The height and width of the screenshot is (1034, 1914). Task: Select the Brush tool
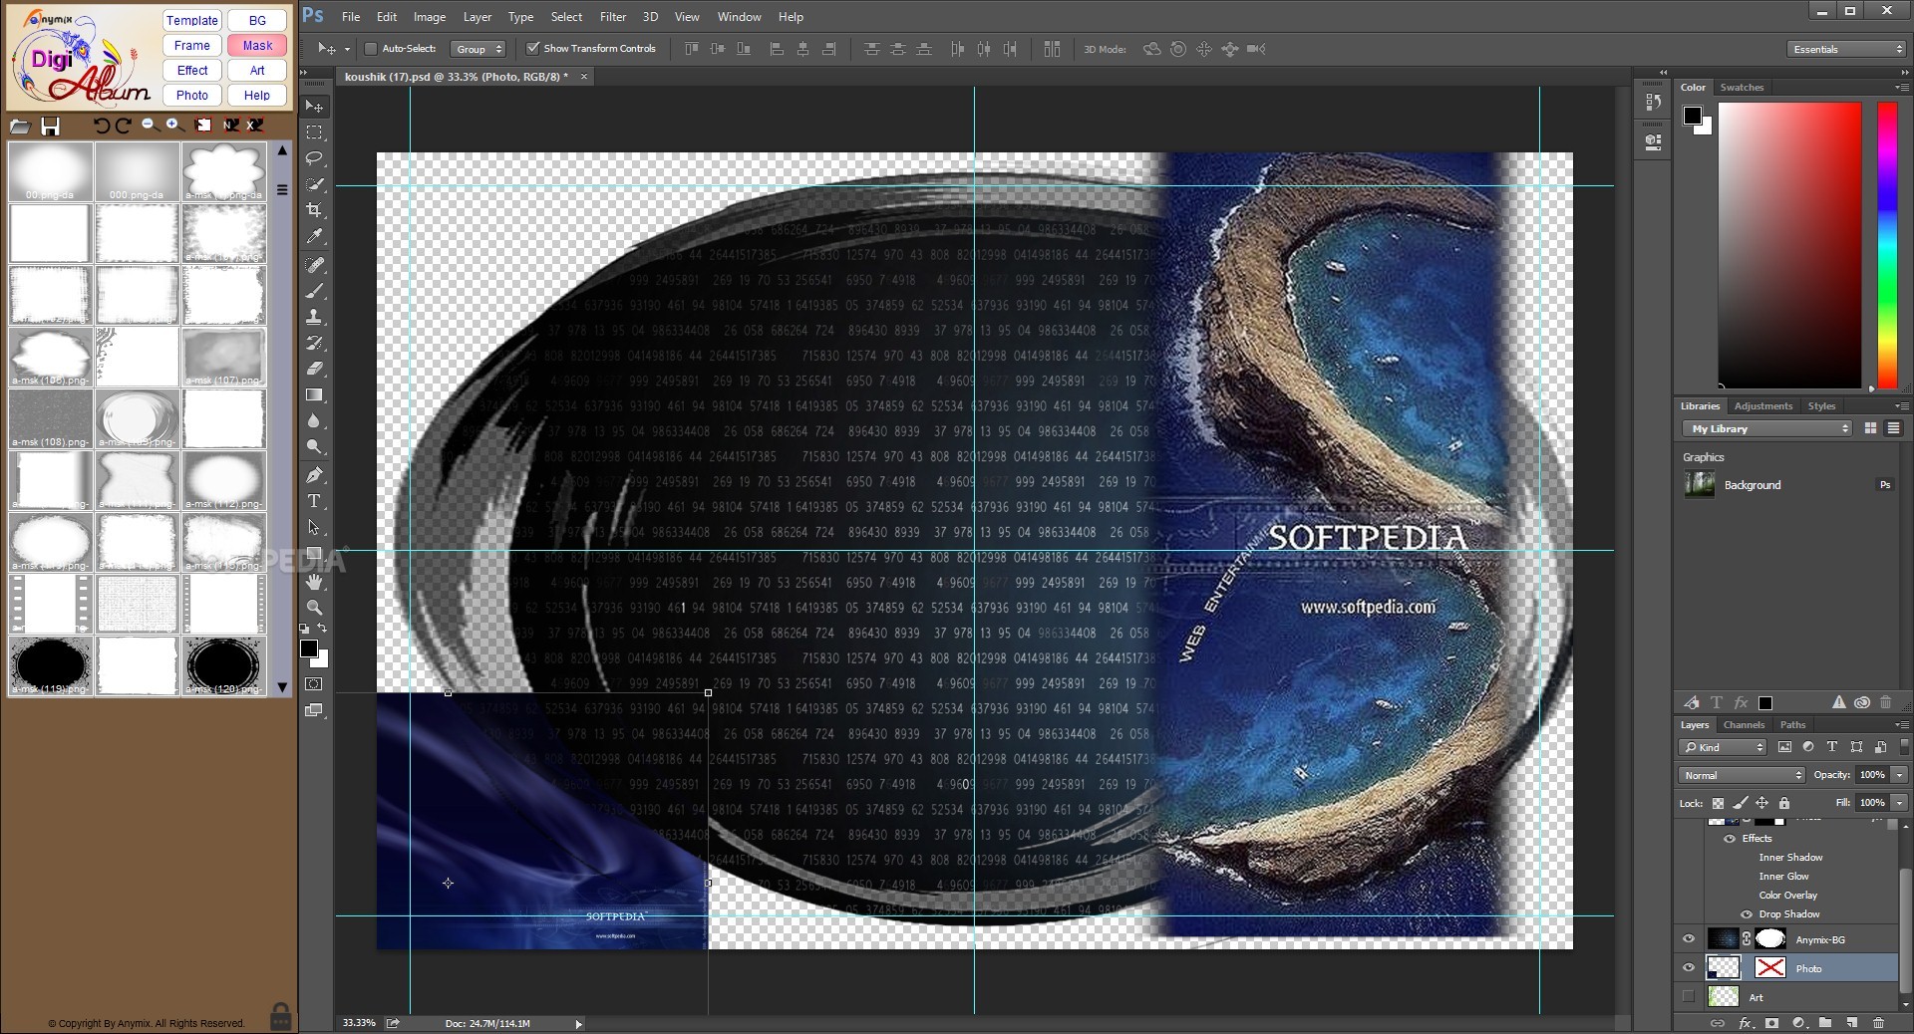314,291
